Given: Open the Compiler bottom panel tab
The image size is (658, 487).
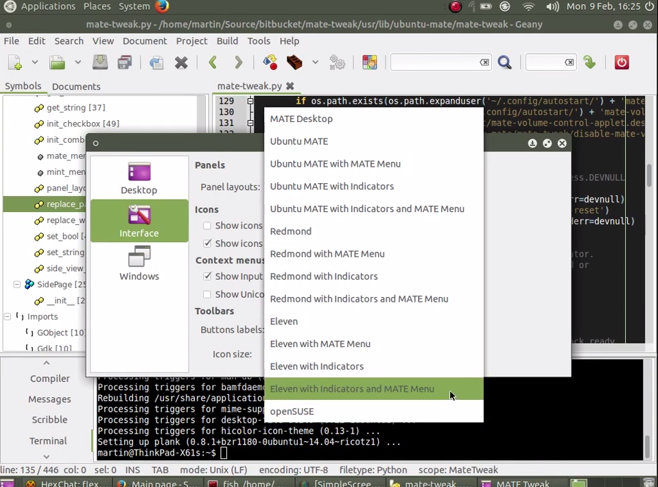Looking at the screenshot, I should click(49, 379).
